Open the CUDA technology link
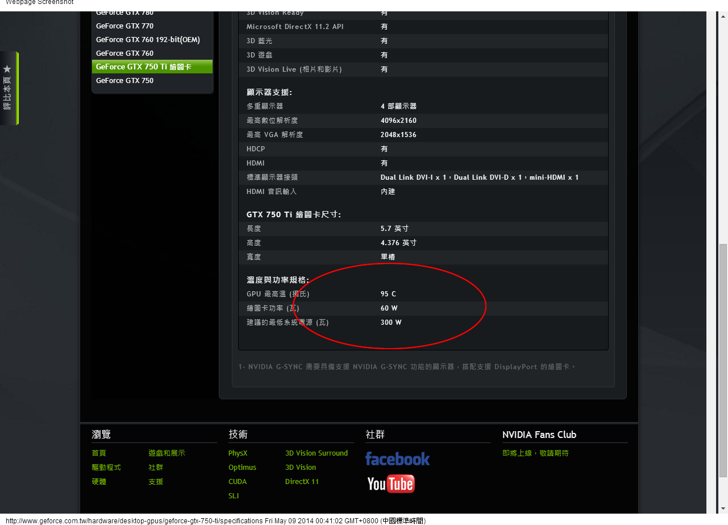The height and width of the screenshot is (525, 728). (238, 482)
